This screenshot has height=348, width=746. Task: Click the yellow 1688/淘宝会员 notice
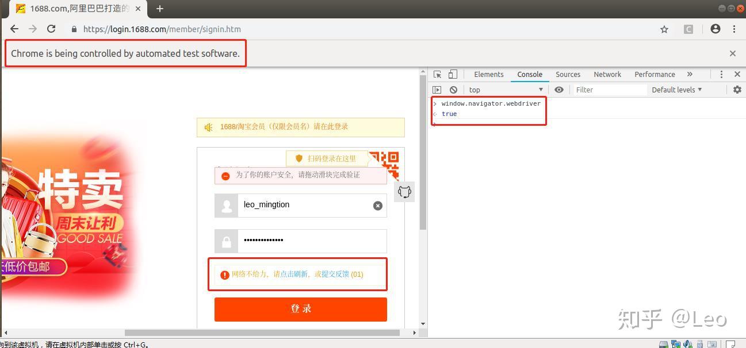(301, 127)
